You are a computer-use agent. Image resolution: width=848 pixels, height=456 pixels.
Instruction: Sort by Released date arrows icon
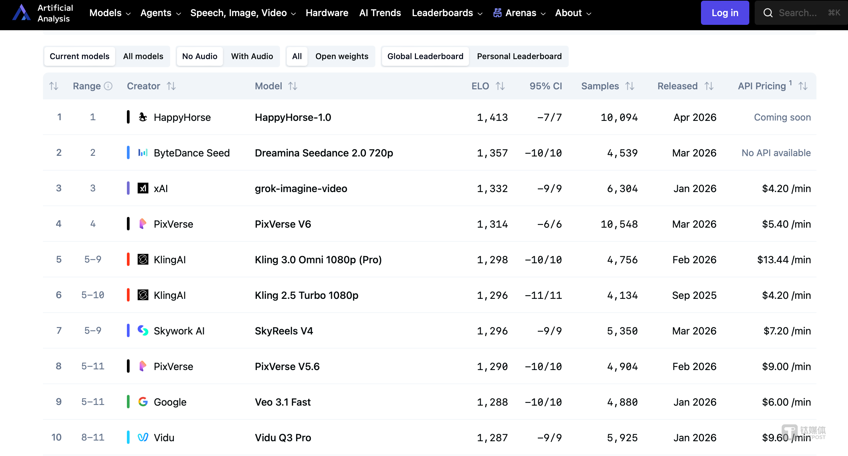click(x=709, y=86)
